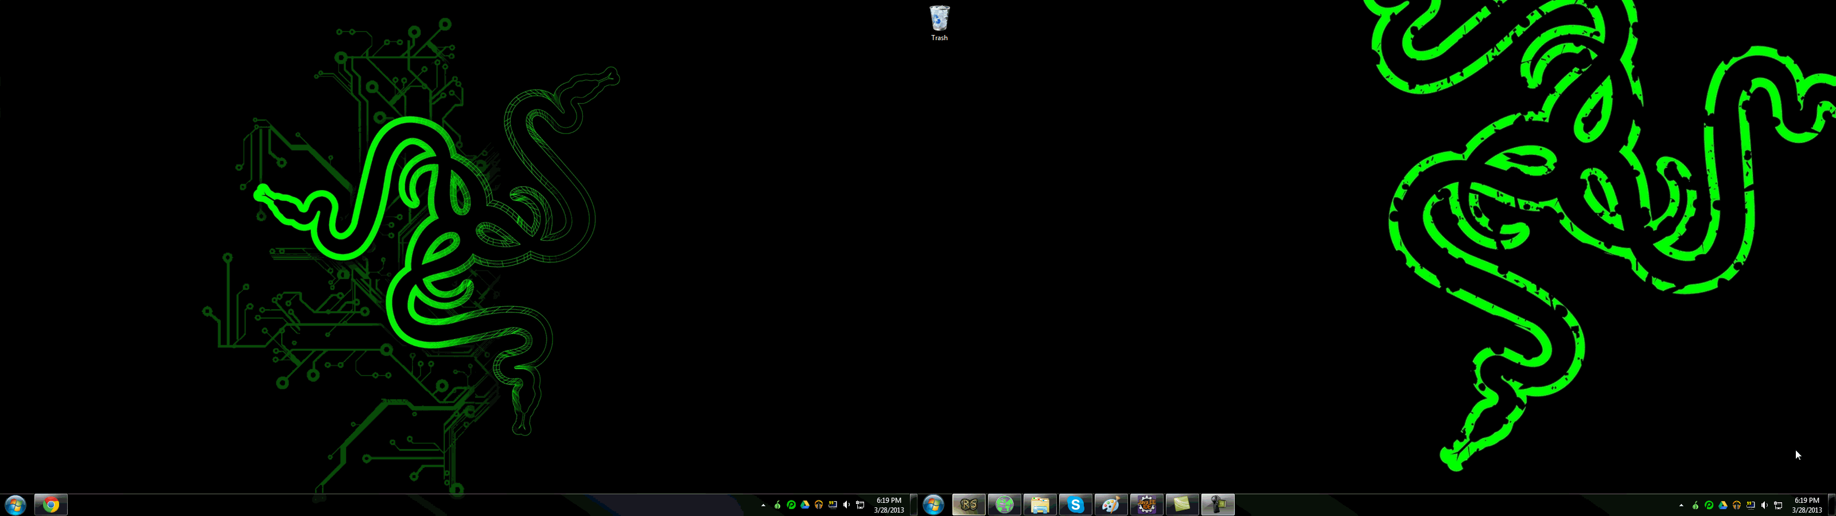Open volume control on Chrome's taskbar

846,505
